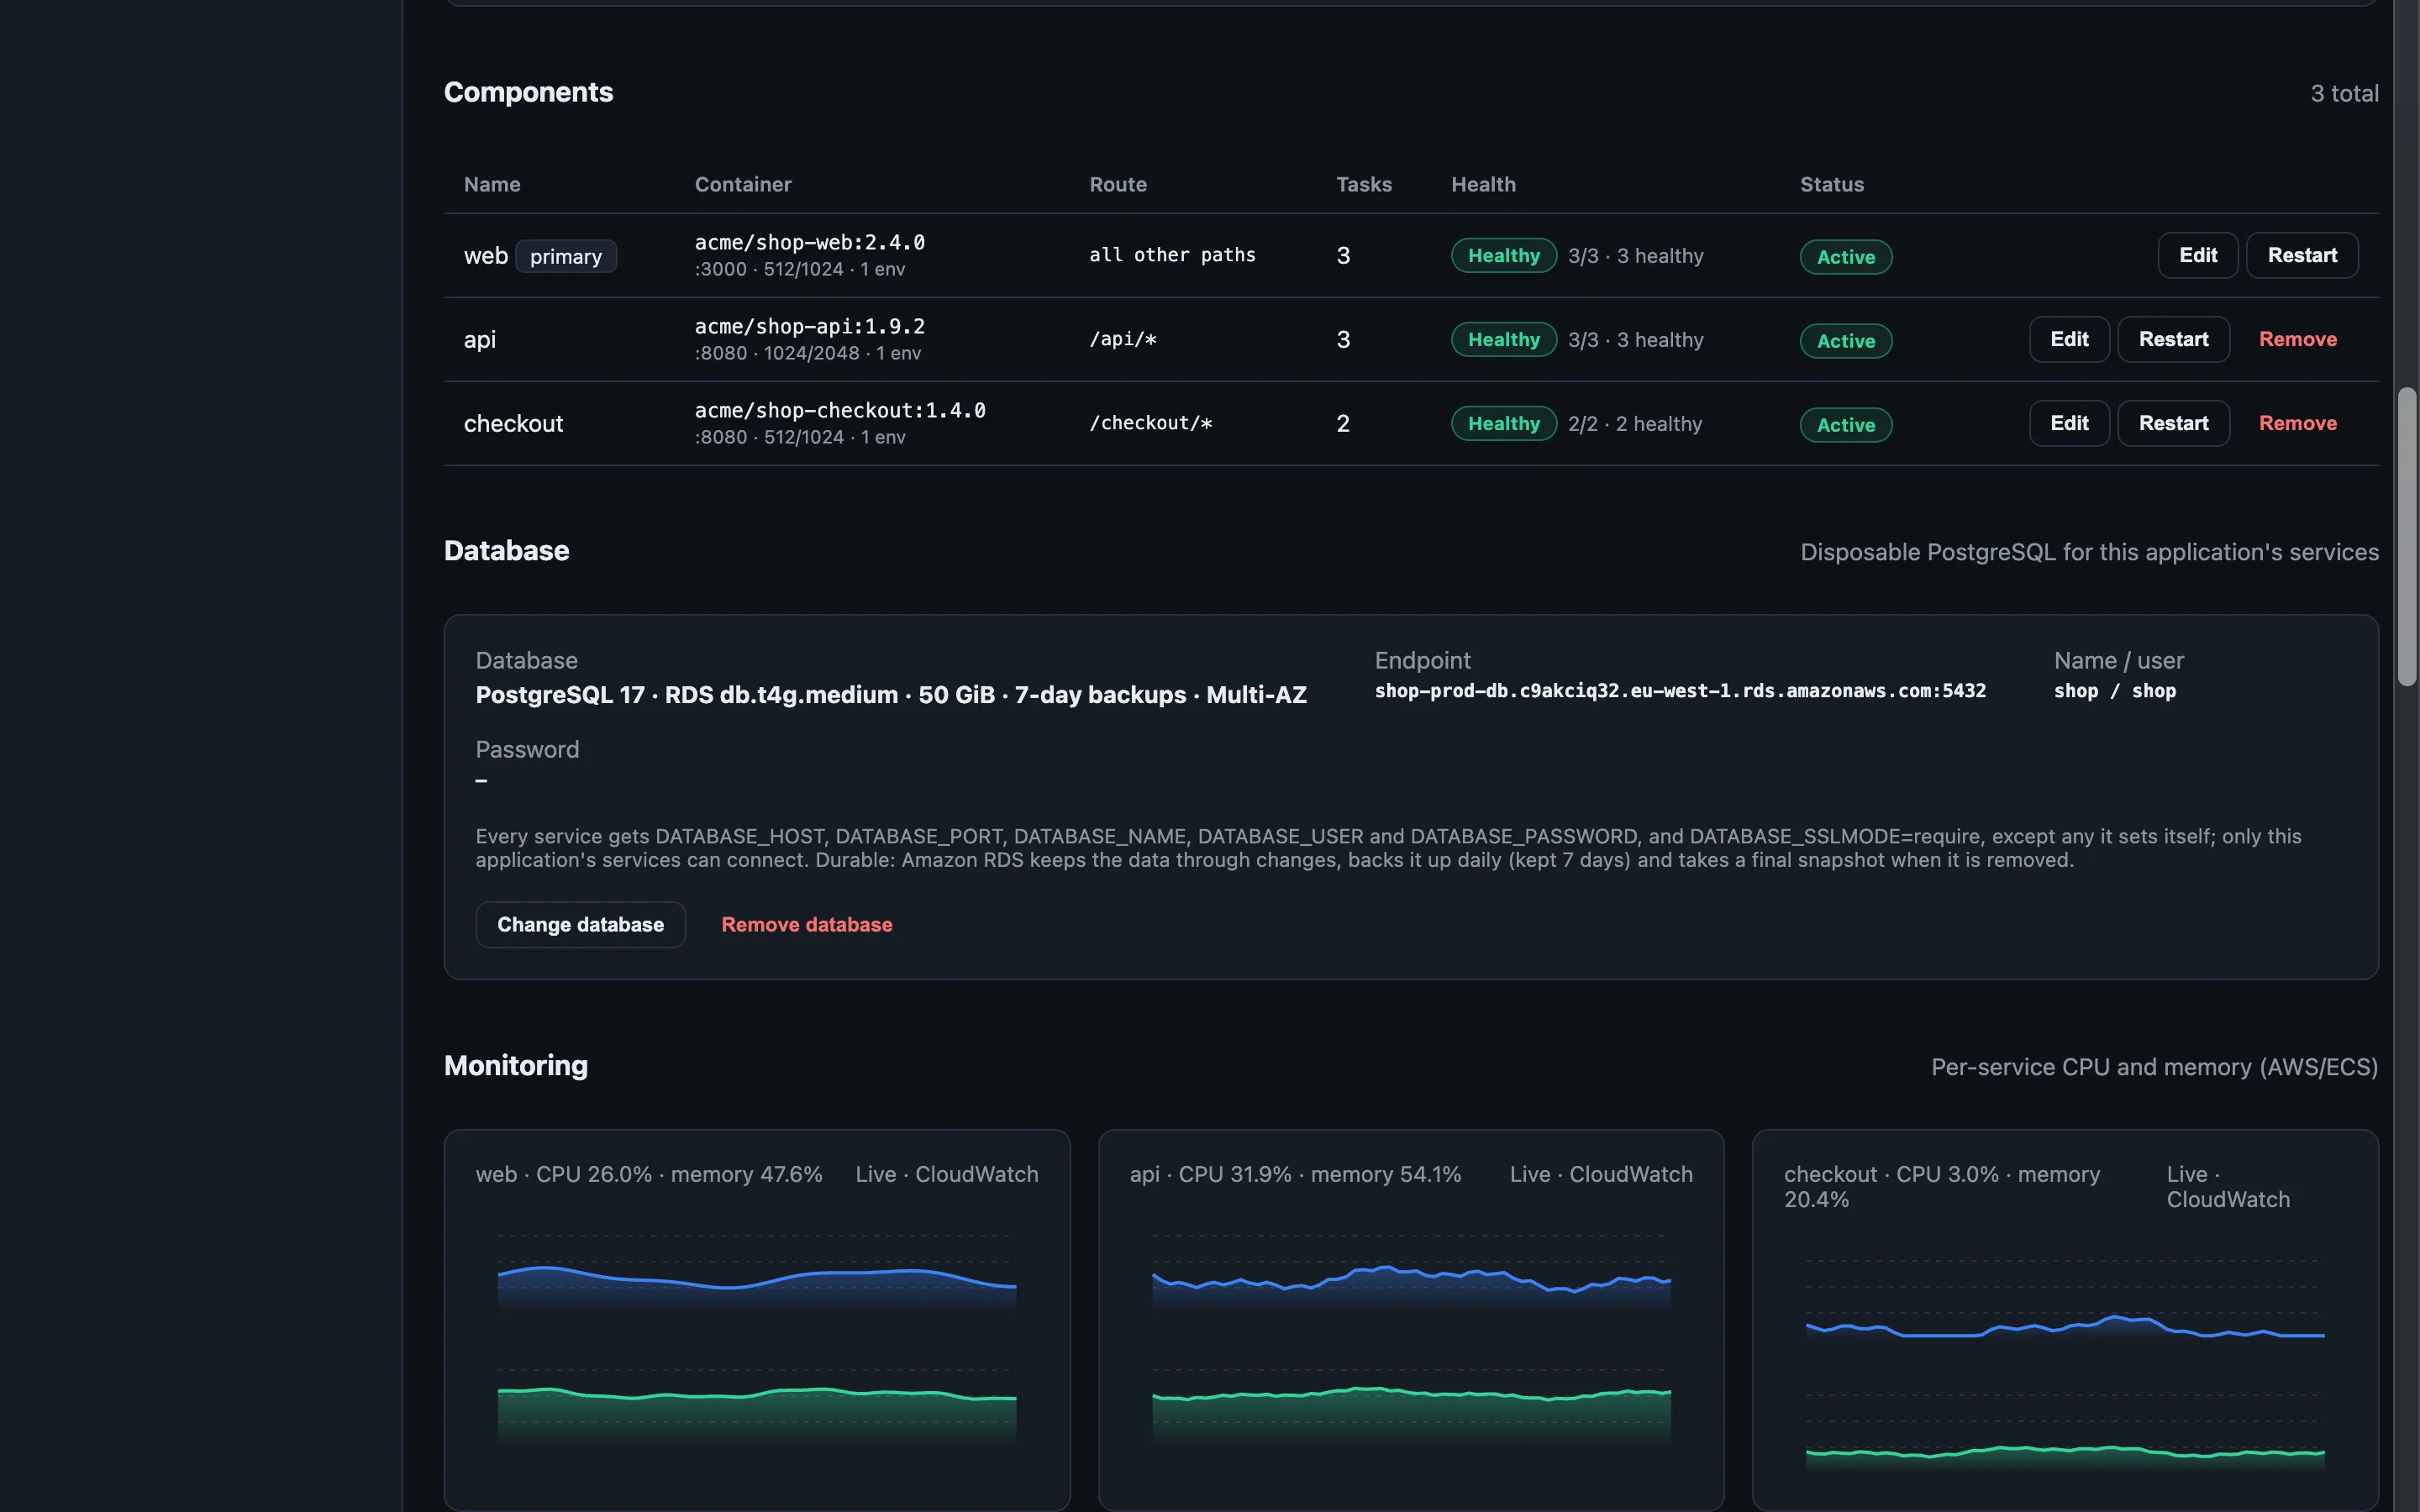The width and height of the screenshot is (2420, 1512).
Task: Restart the checkout component
Action: (2173, 423)
